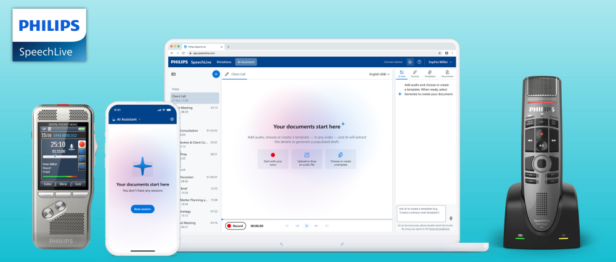Toggle the sidebar panel icon above Today

173,74
